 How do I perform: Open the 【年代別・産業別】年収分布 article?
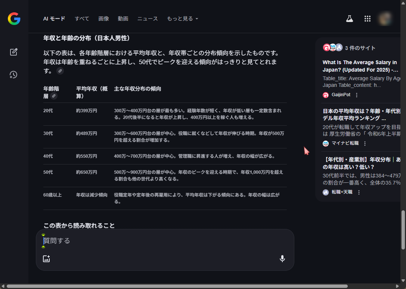tap(361, 163)
